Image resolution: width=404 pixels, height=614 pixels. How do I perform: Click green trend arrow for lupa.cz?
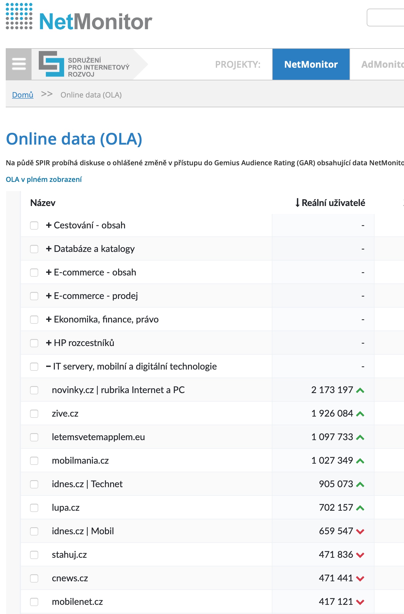tap(360, 508)
